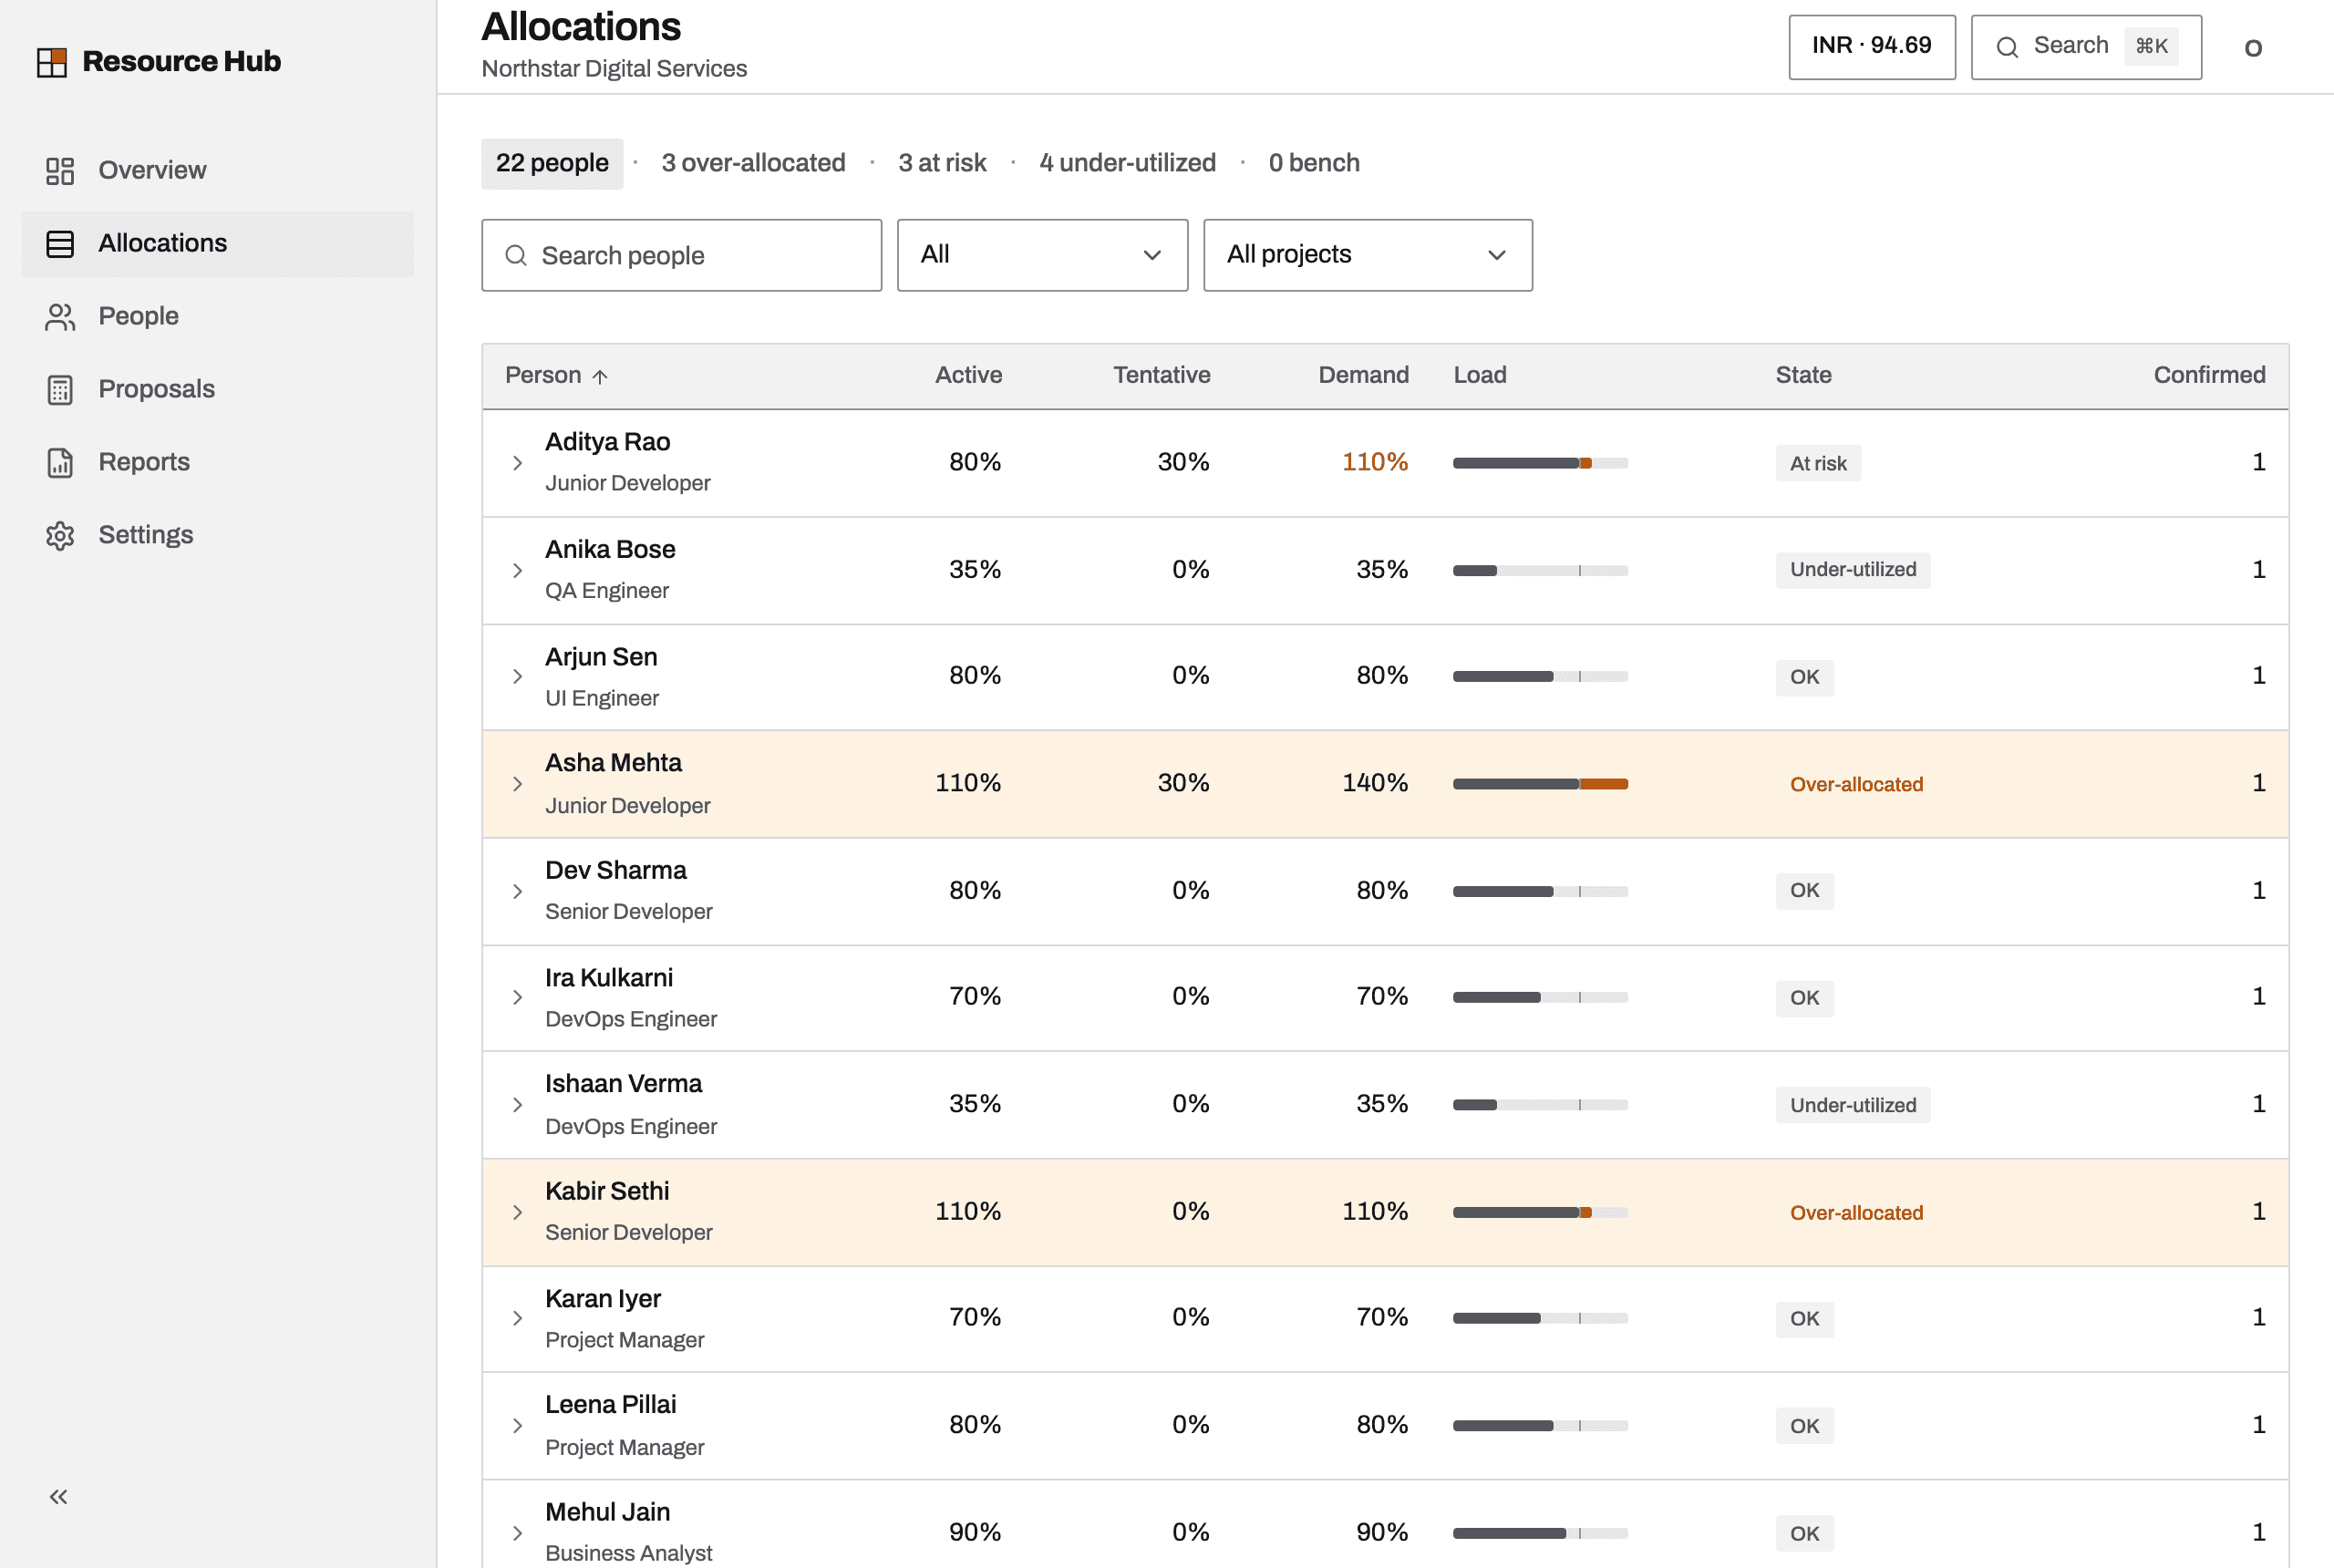Click the magnifier icon in top Search
Image resolution: width=2334 pixels, height=1568 pixels.
coord(2006,47)
